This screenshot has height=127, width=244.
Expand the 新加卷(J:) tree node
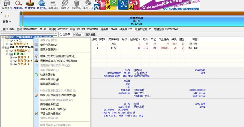click(x=11, y=61)
